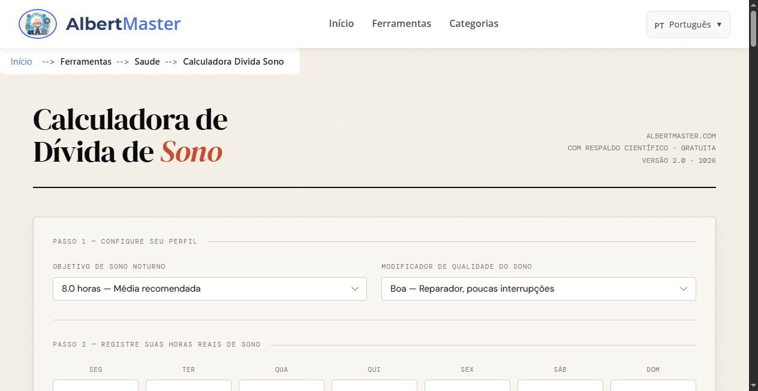758x391 pixels.
Task: Follow the Início breadcrumb link
Action: [x=21, y=61]
